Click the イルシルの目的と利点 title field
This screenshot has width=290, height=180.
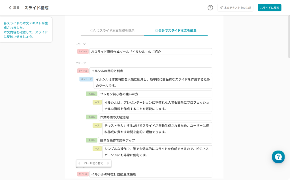(x=151, y=71)
